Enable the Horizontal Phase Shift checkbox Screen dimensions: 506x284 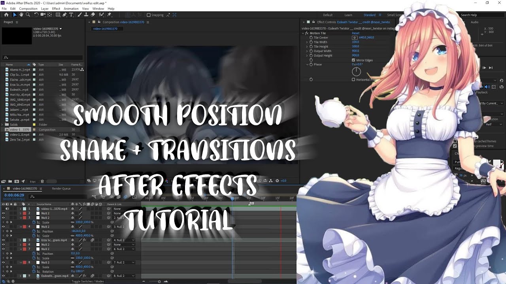[353, 79]
